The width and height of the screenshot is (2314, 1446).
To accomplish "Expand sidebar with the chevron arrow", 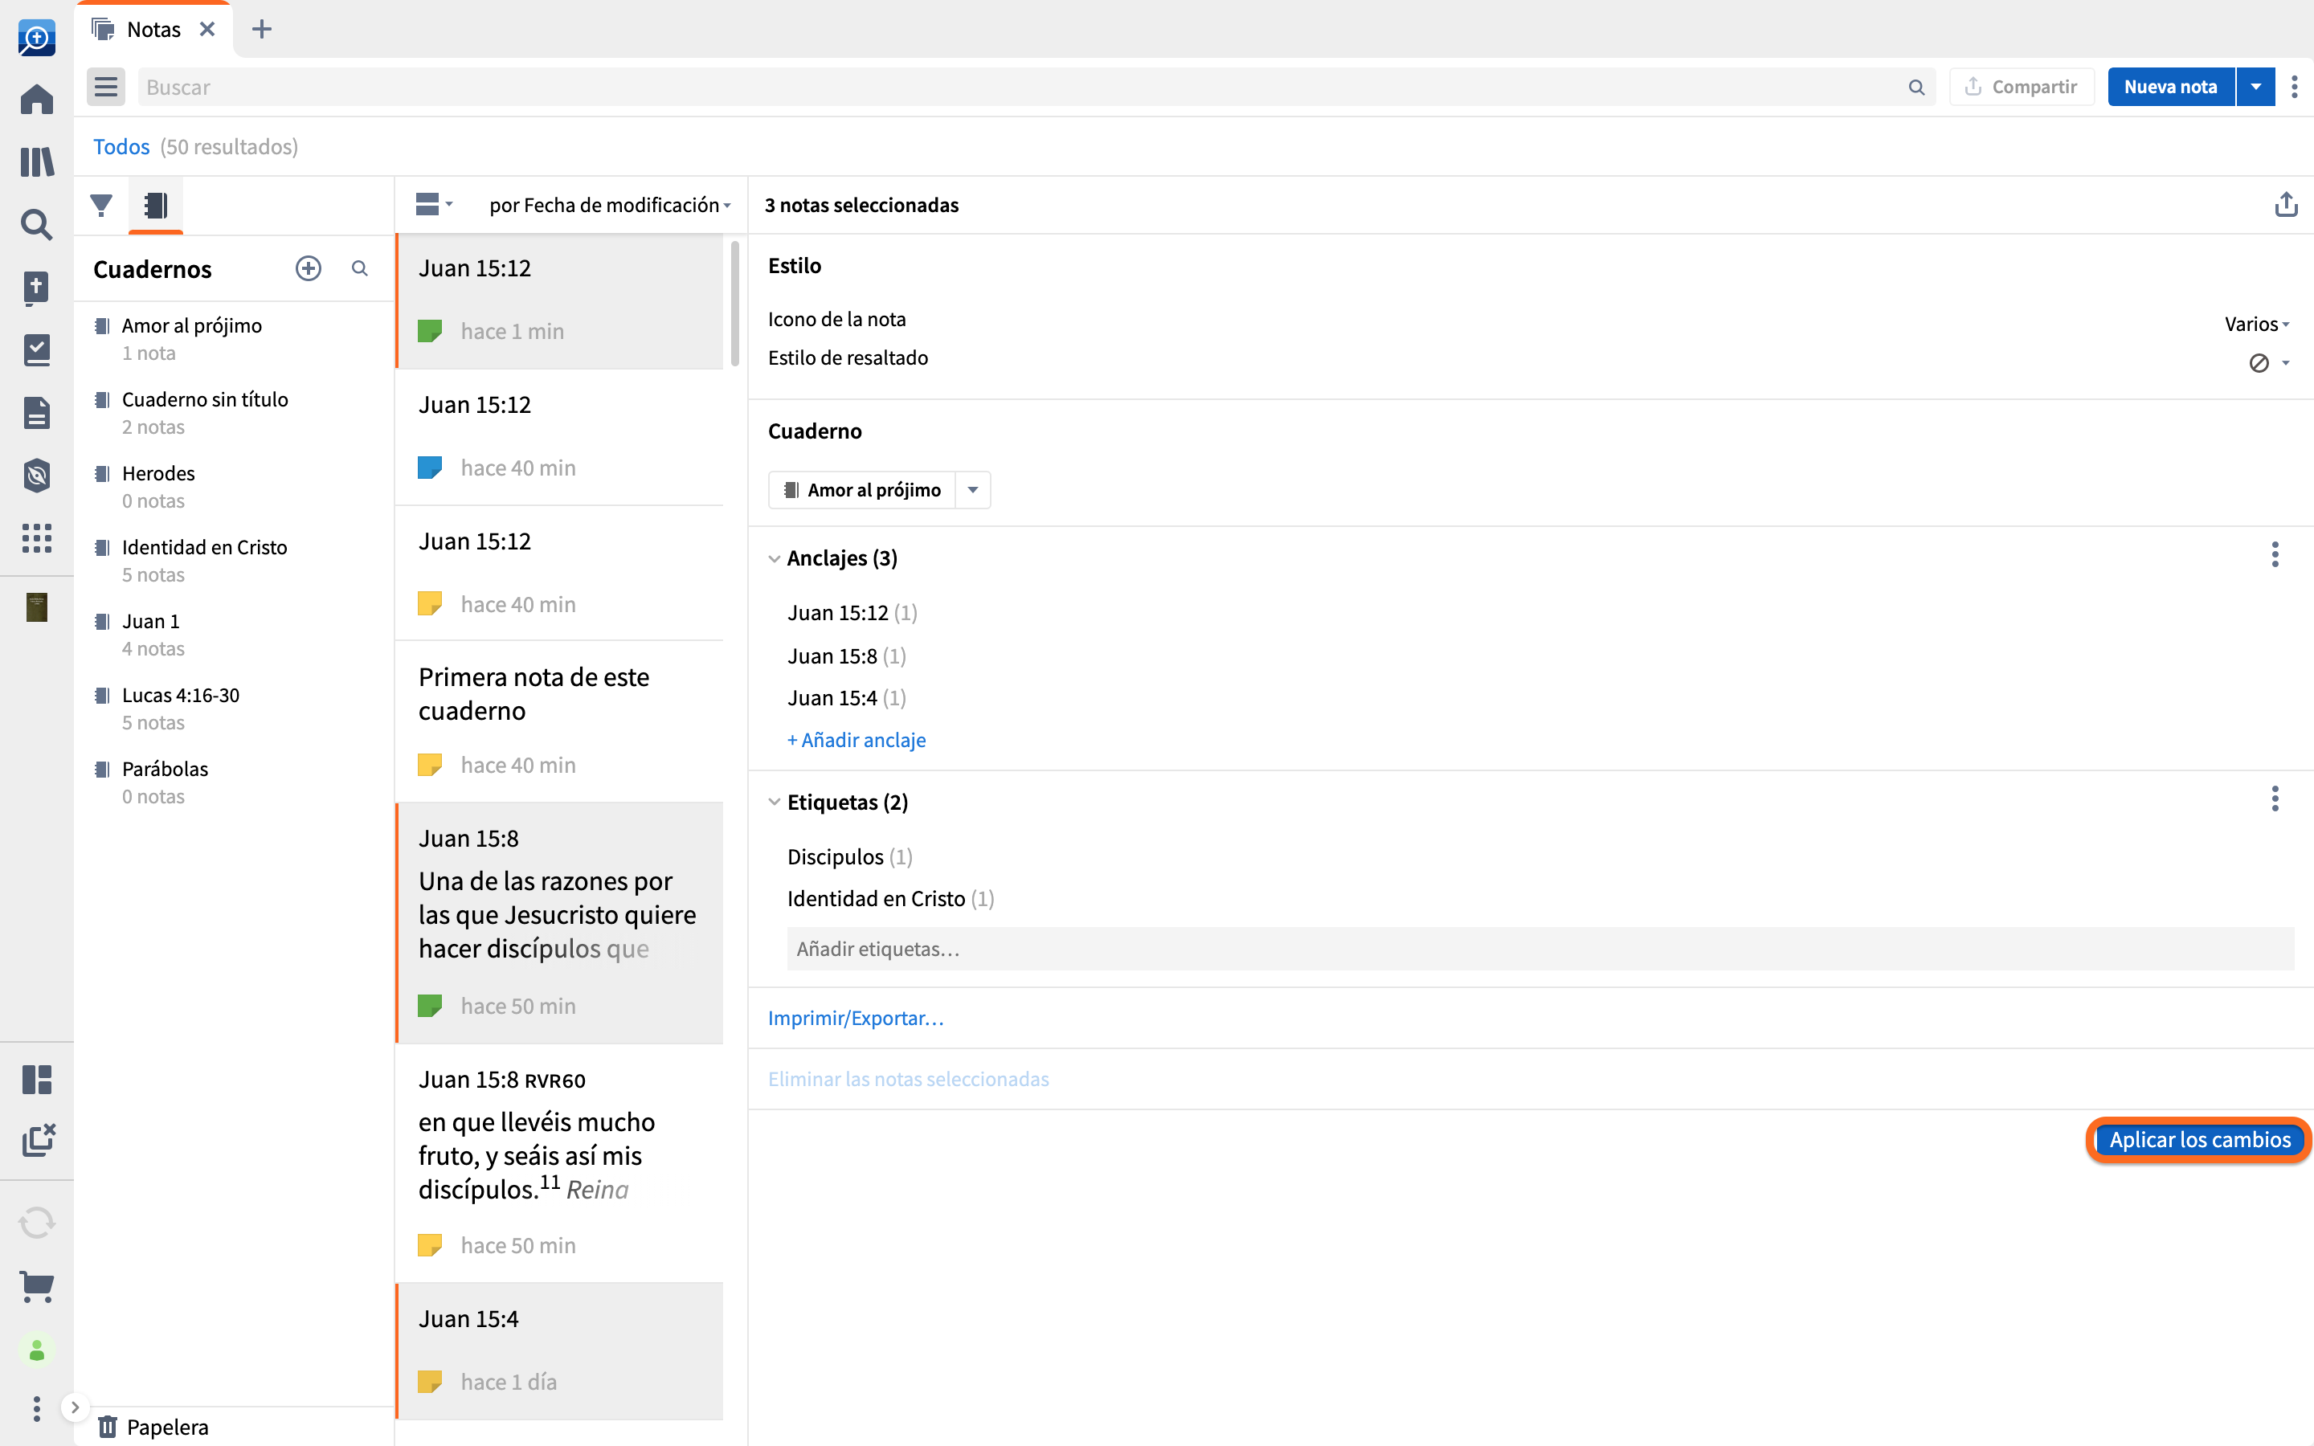I will (x=75, y=1407).
